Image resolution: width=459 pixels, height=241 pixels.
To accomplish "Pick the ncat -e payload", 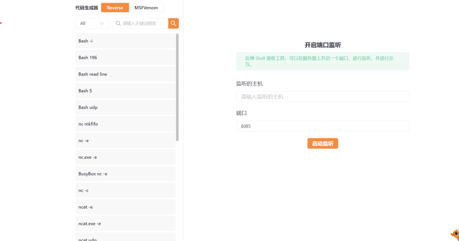I will point(125,207).
